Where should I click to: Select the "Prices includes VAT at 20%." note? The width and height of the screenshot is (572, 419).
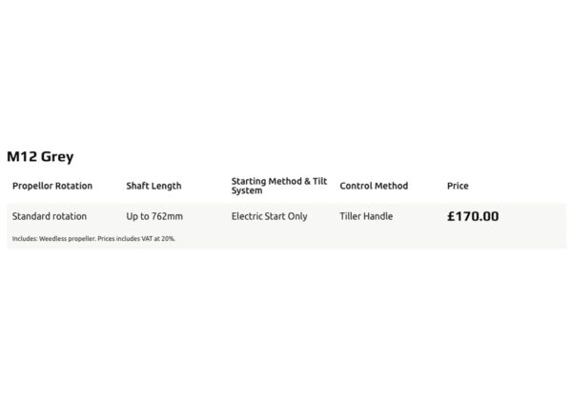[x=136, y=238]
